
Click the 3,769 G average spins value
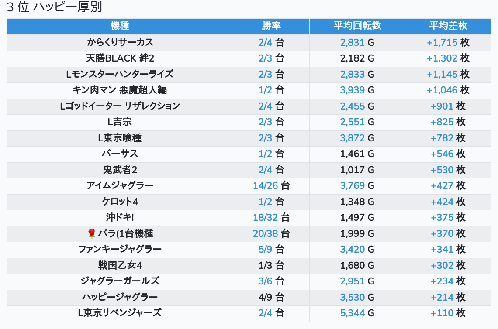357,185
